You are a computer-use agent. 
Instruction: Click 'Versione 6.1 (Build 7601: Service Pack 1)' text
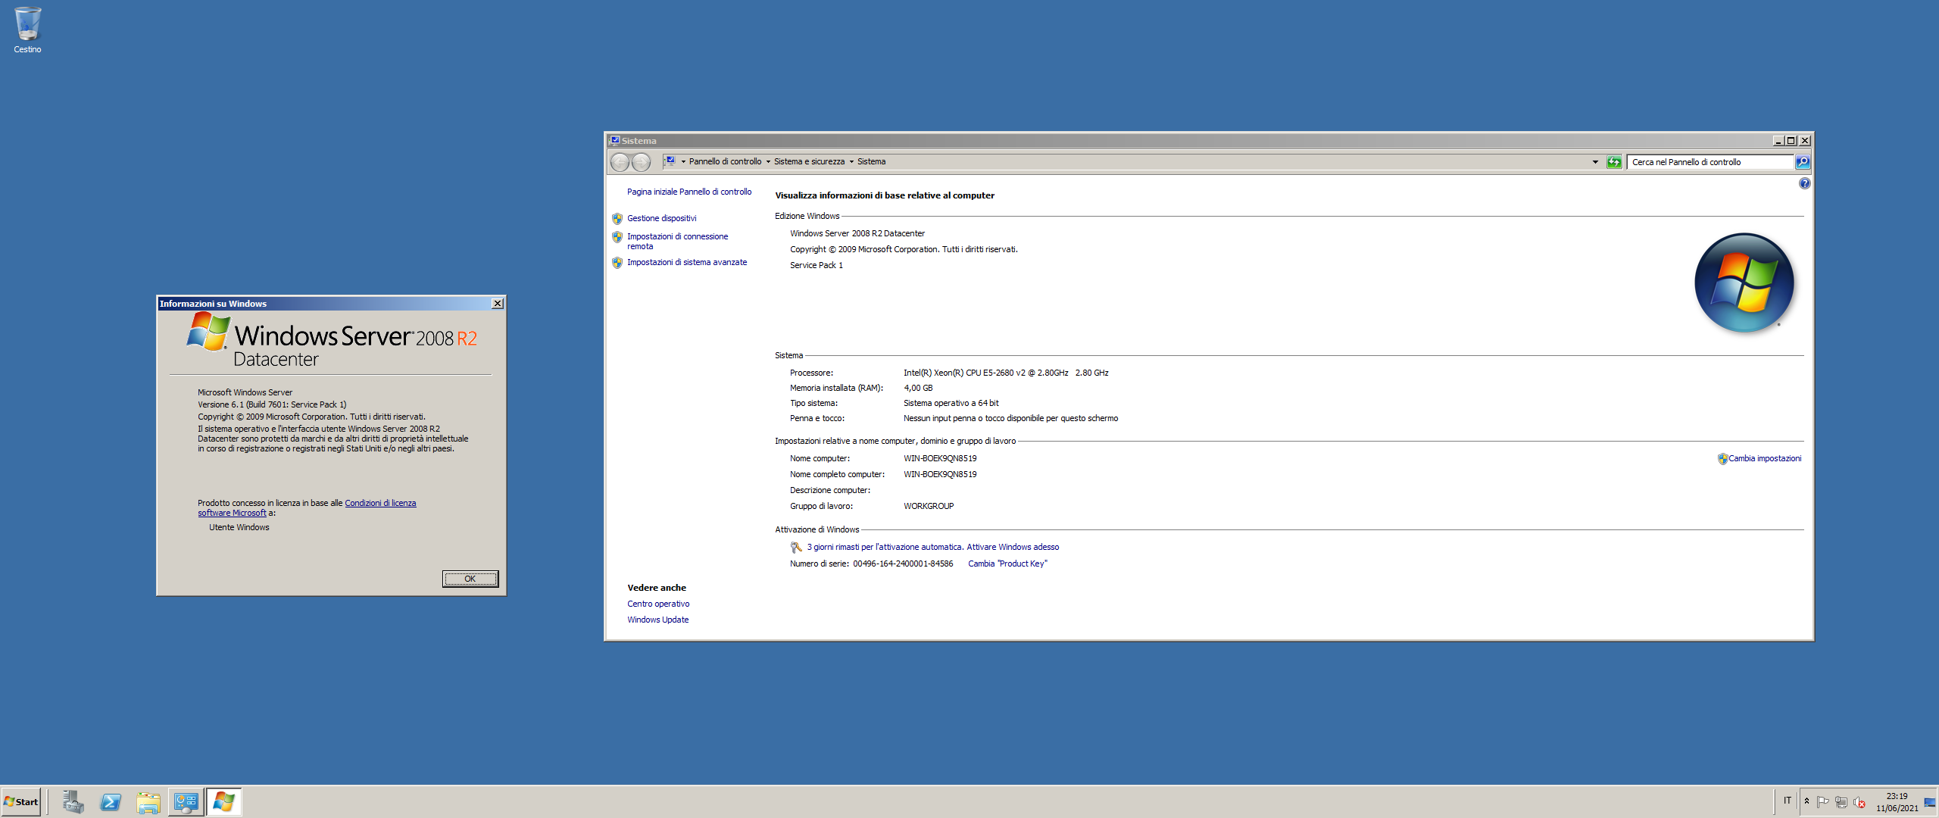(x=272, y=404)
